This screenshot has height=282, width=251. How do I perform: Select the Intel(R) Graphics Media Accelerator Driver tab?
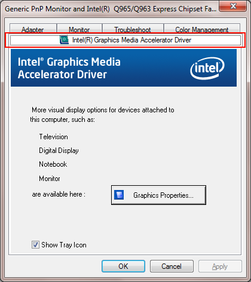pyautogui.click(x=125, y=40)
